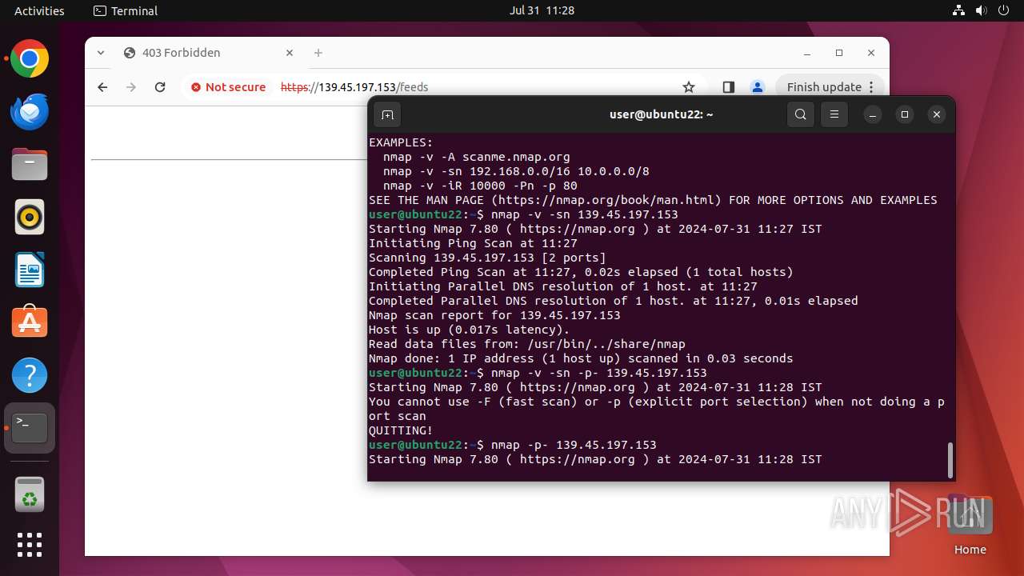
Task: Select the 403 Forbidden tab
Action: (210, 53)
